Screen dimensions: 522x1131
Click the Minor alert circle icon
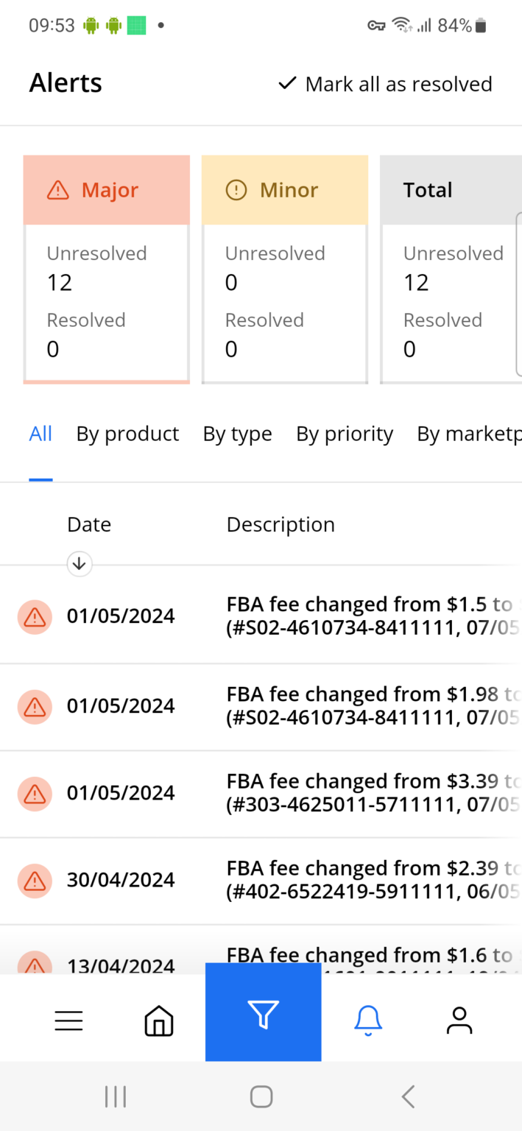pyautogui.click(x=235, y=189)
